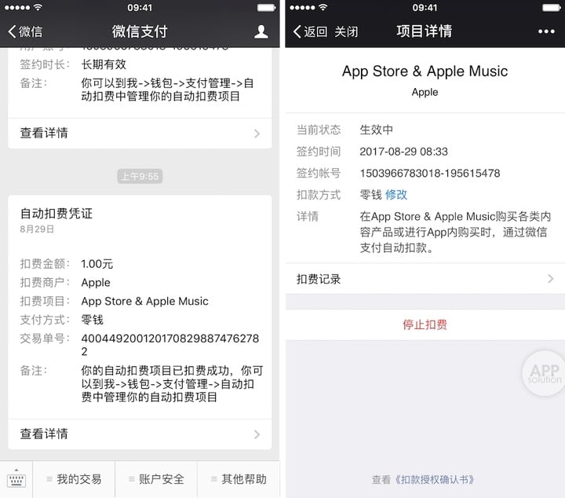Go back to 微信 from 微信支付
This screenshot has width=565, height=498.
click(25, 31)
